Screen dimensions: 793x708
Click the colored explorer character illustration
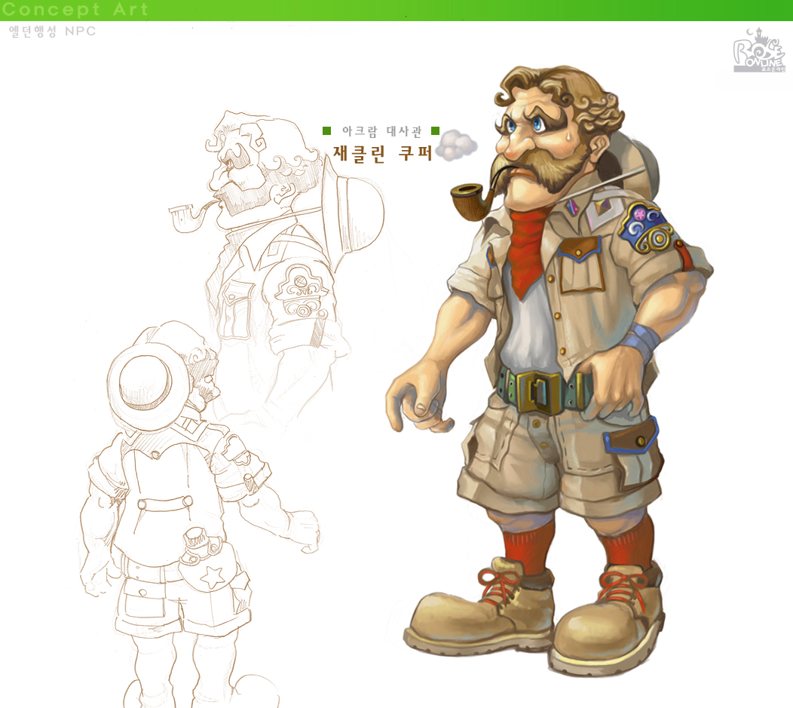(549, 372)
